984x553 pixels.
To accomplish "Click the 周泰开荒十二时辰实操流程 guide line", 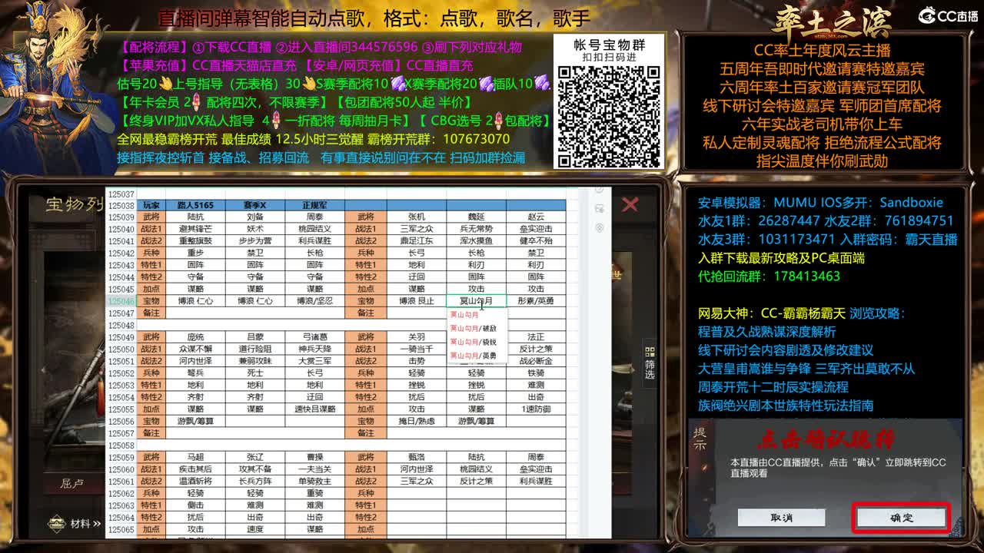I will click(773, 387).
